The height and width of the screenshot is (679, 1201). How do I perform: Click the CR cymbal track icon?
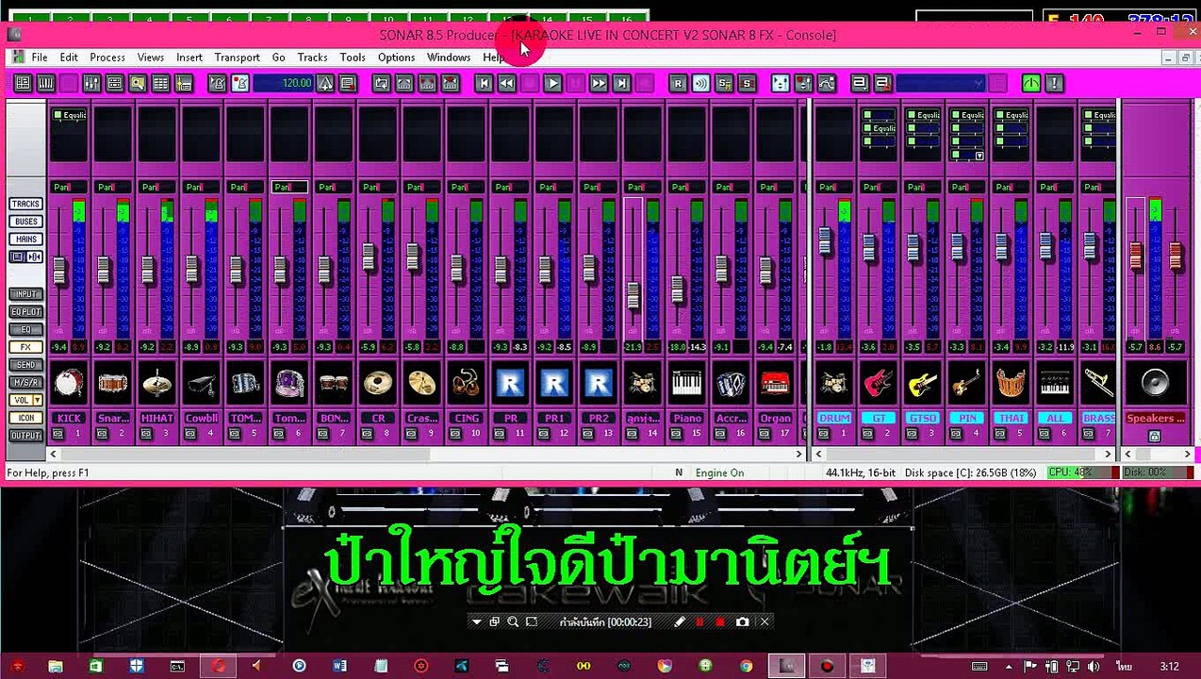[x=378, y=383]
